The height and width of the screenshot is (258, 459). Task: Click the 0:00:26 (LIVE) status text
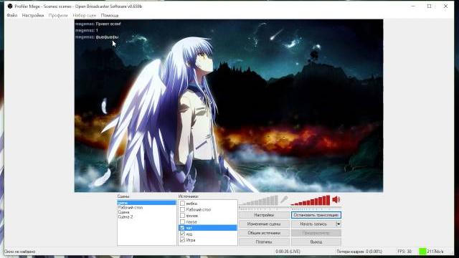coord(288,252)
